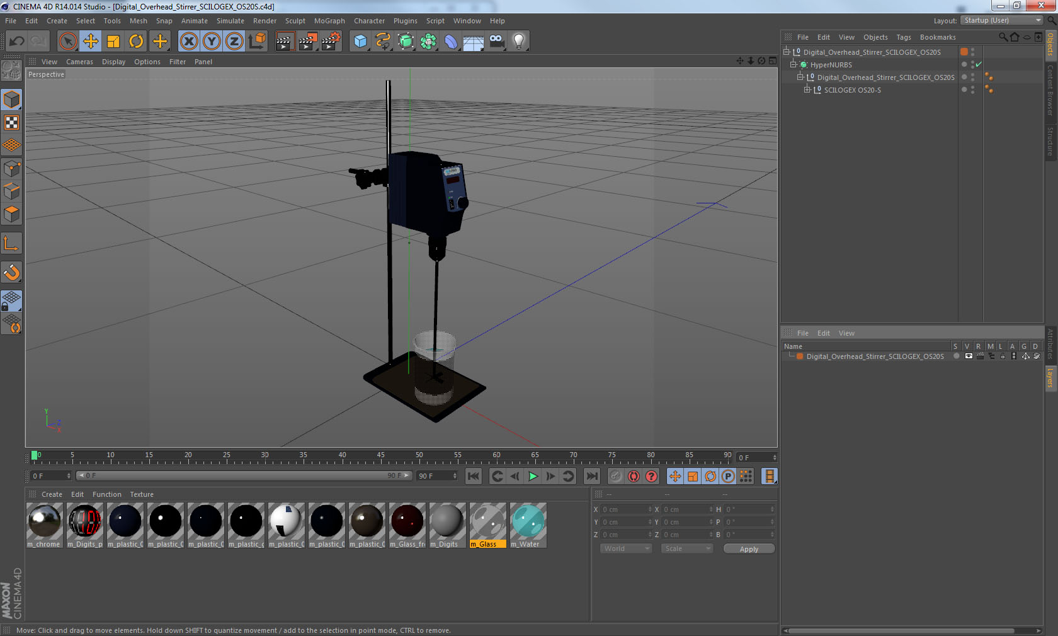This screenshot has height=636, width=1058.
Task: Add a camera object
Action: (x=496, y=42)
